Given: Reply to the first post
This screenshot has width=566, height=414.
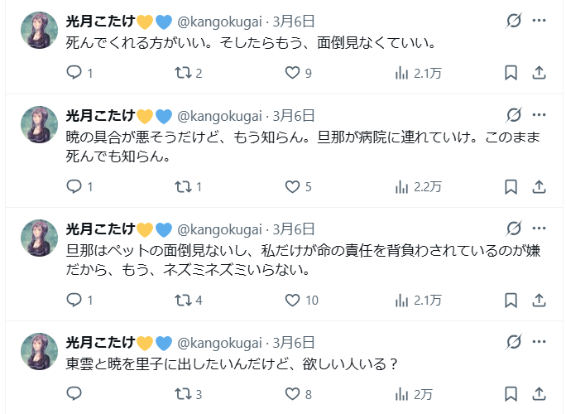Looking at the screenshot, I should [74, 73].
